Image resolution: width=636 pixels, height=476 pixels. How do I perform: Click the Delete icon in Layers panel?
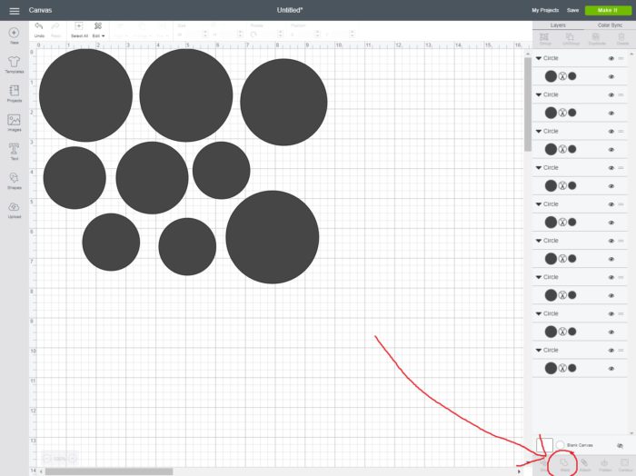point(622,38)
